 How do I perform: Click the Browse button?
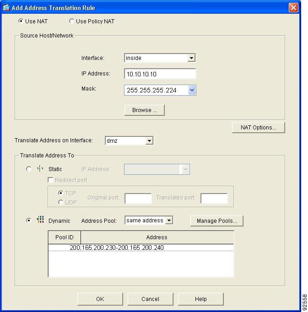(x=145, y=110)
